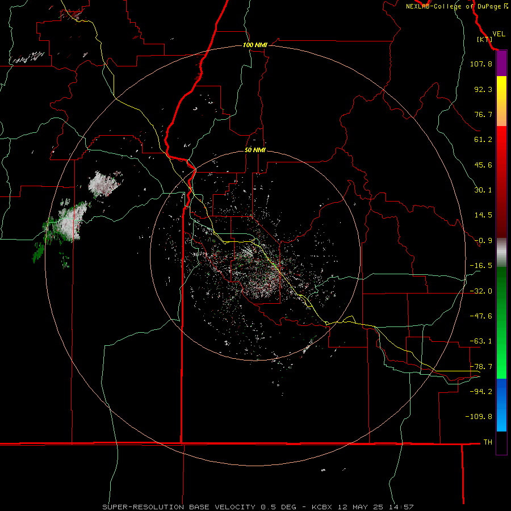Screen dimensions: 511x511
Task: Click the 45.6 value on velocity scale
Action: click(483, 165)
